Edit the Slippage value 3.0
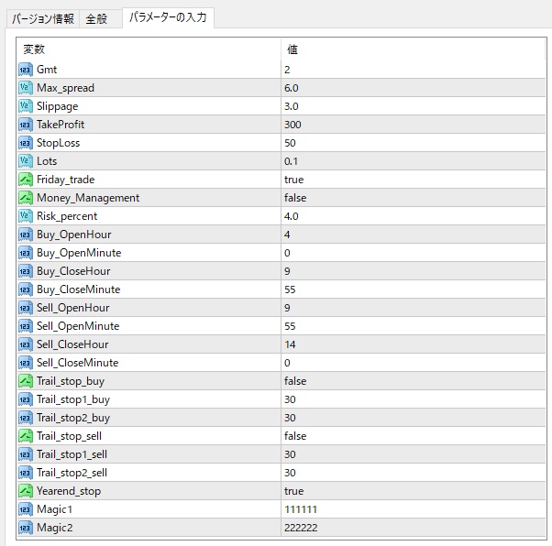552x546 pixels. click(414, 106)
